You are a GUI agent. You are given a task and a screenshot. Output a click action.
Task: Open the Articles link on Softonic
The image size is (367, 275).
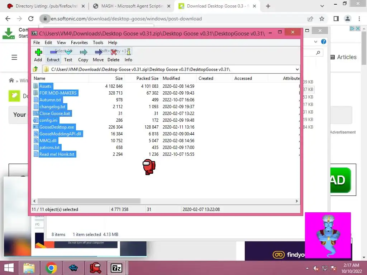tap(343, 57)
